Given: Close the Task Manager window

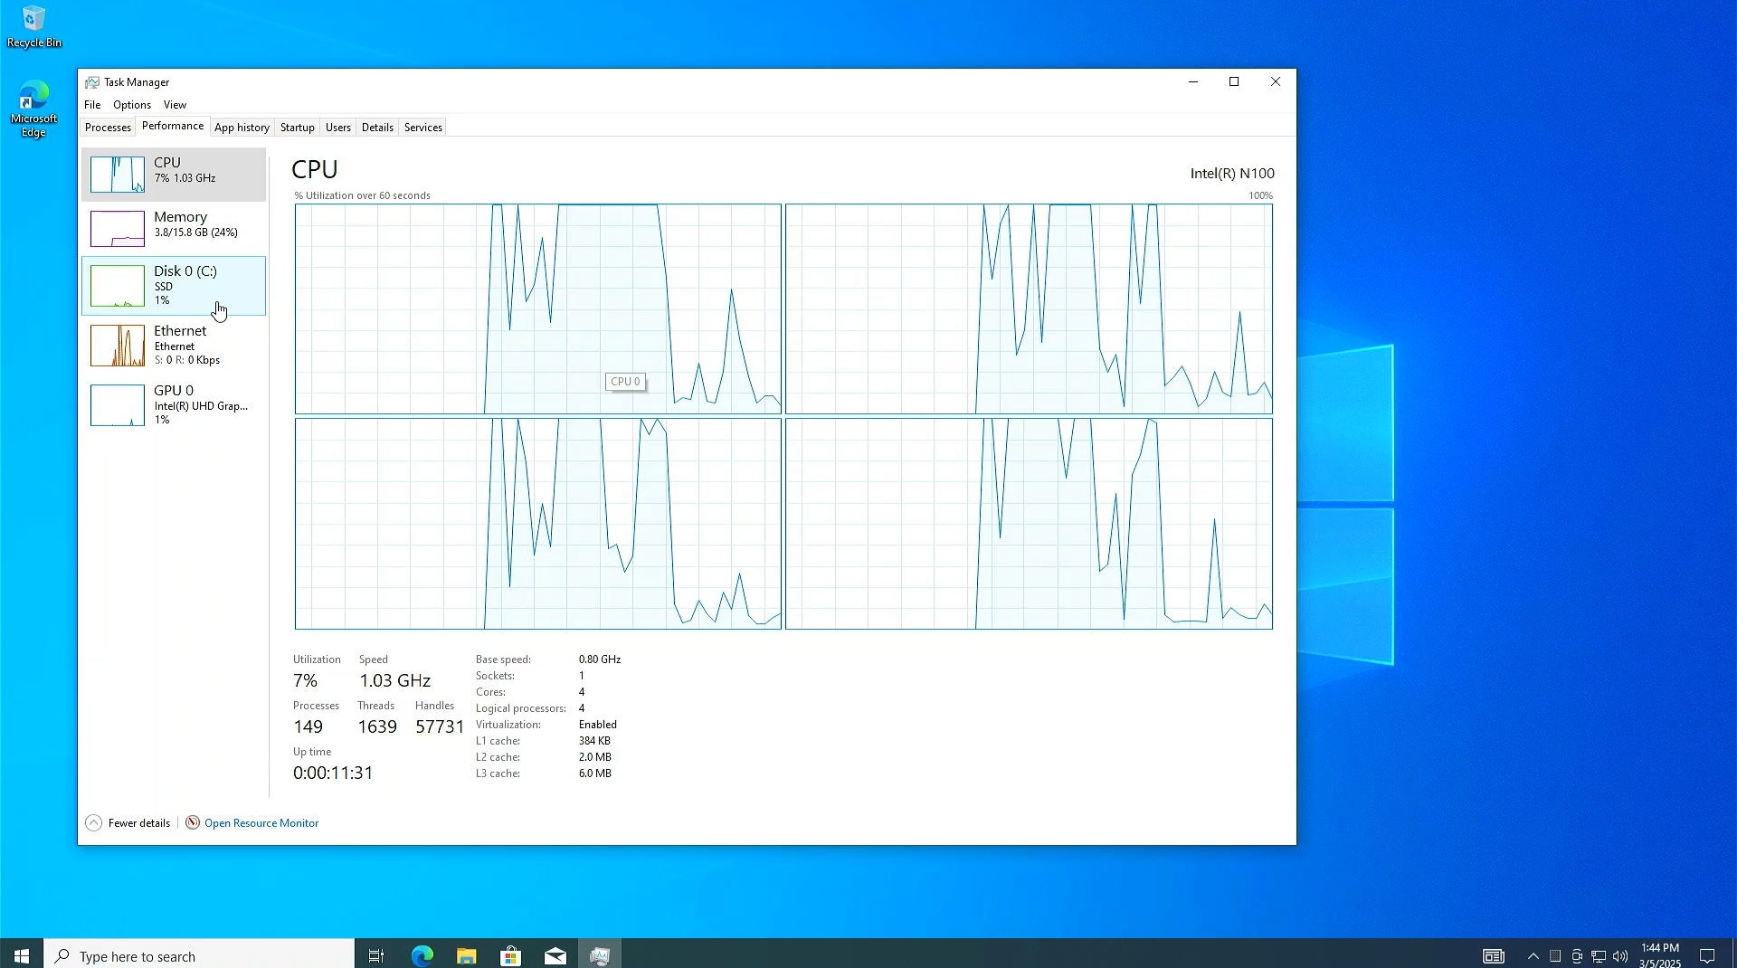Looking at the screenshot, I should coord(1276,82).
